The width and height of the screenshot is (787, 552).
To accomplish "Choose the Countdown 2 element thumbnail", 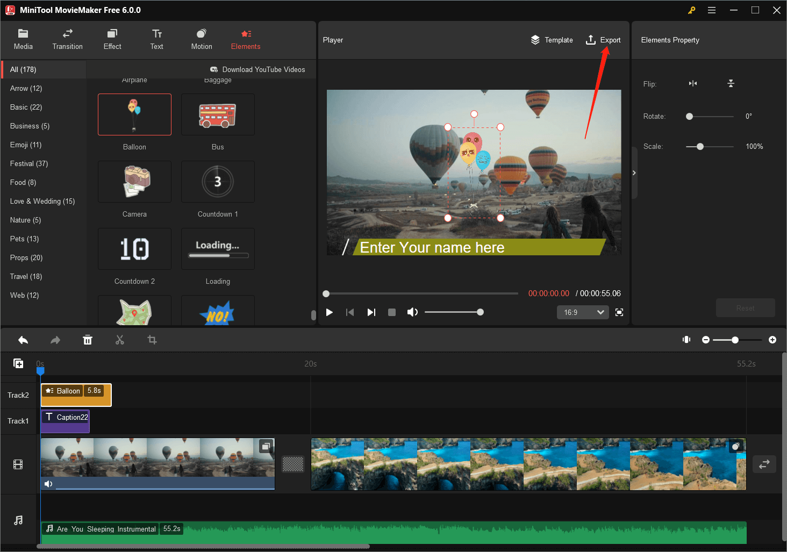I will pos(134,249).
